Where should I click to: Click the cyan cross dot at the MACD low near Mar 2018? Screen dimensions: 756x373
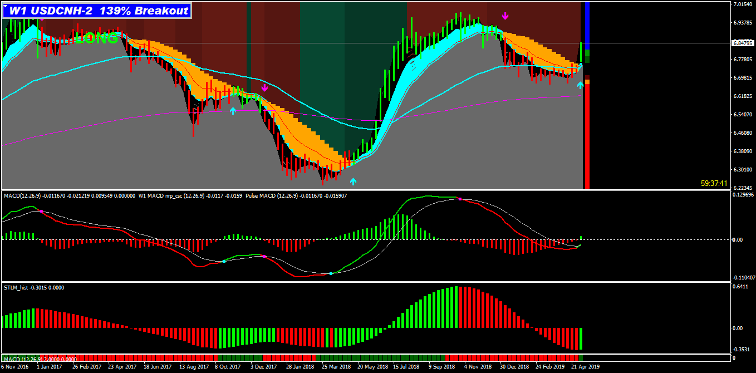coord(331,273)
